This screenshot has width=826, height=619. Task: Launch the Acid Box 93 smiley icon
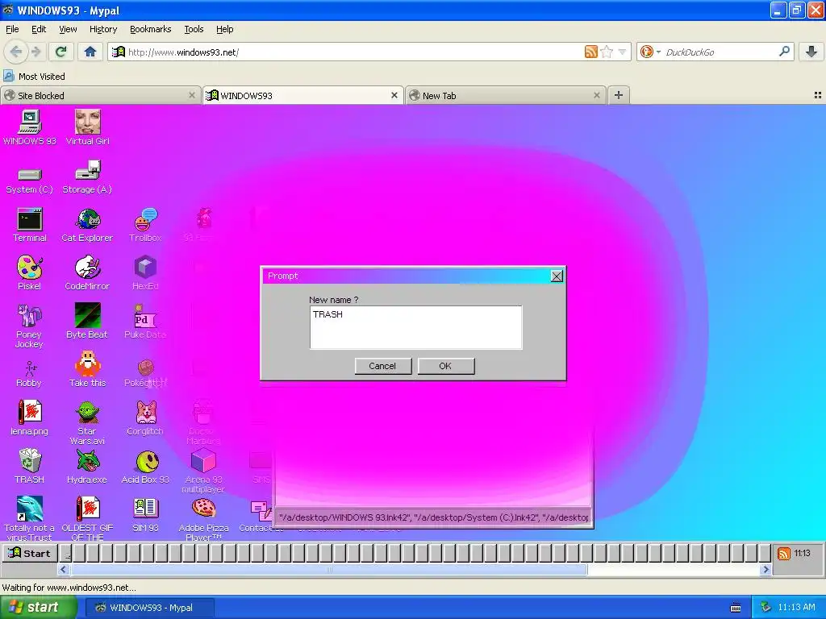coord(145,467)
